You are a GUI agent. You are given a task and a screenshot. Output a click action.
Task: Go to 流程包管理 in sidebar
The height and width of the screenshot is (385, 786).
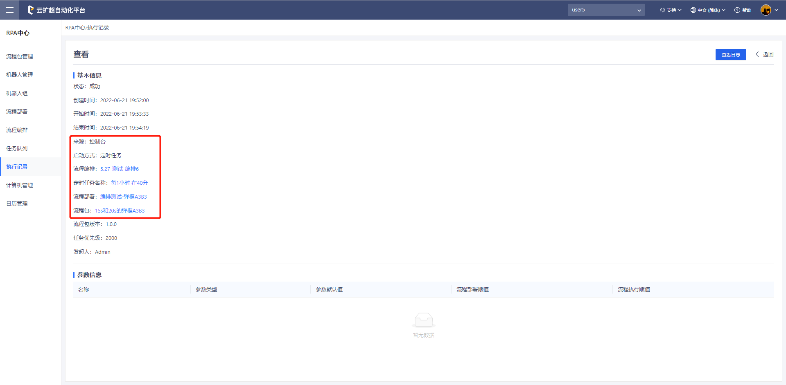[20, 56]
